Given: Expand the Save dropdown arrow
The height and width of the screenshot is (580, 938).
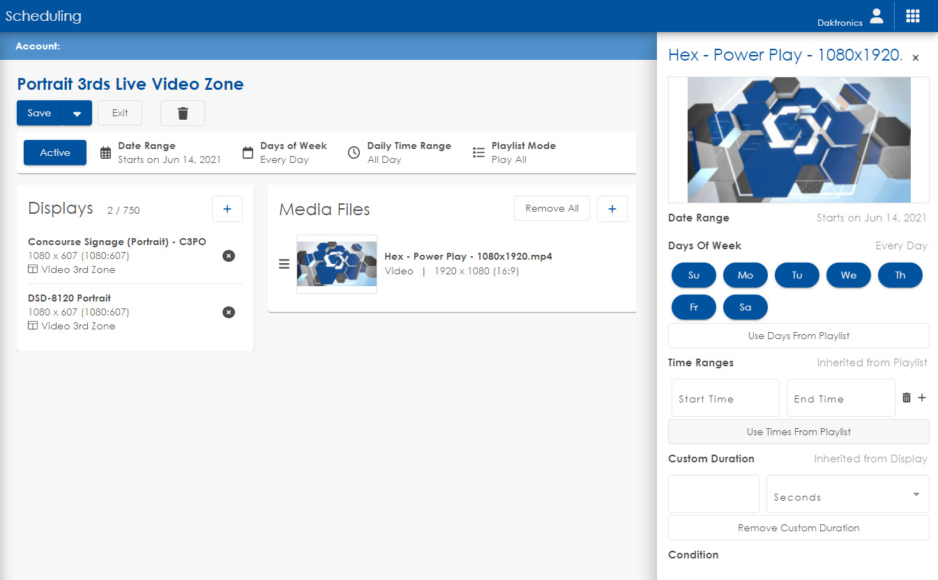Looking at the screenshot, I should (77, 113).
